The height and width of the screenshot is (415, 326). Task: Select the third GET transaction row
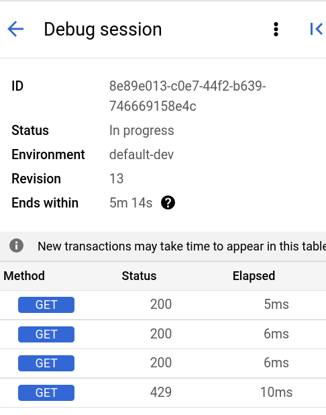163,363
